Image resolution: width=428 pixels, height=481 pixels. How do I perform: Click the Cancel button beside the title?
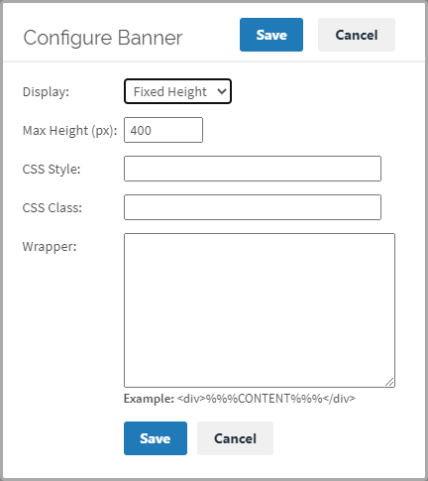tap(357, 35)
